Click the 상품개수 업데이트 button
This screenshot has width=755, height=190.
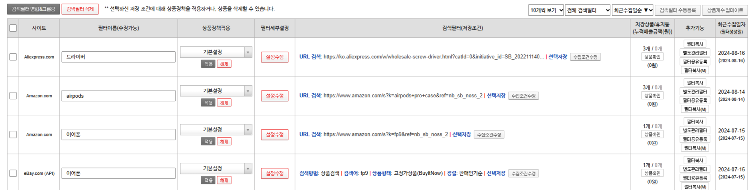(725, 10)
